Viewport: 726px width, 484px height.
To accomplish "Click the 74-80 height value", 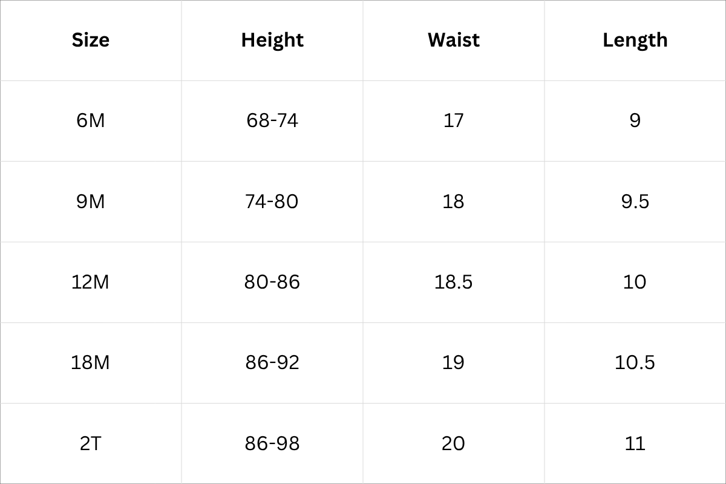I will pos(272,201).
